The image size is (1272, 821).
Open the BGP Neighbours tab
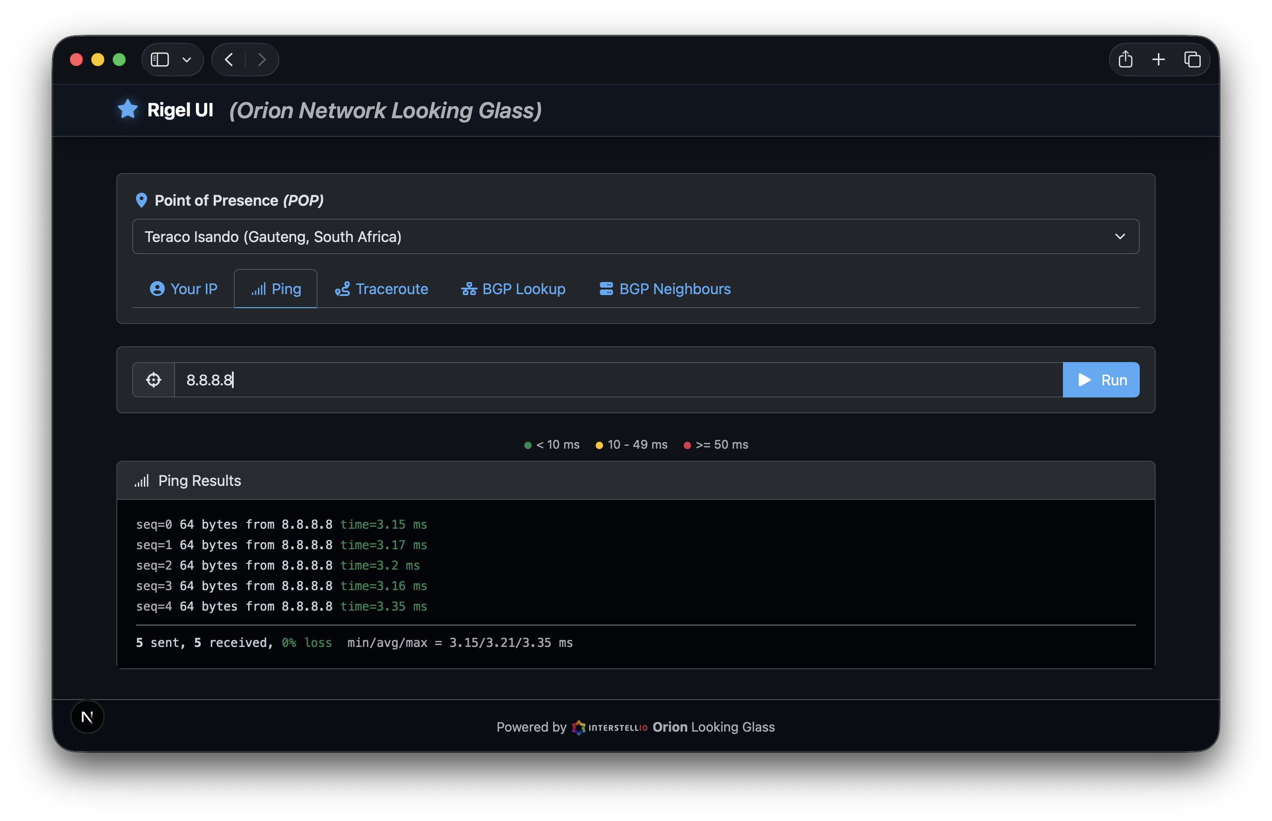[664, 289]
